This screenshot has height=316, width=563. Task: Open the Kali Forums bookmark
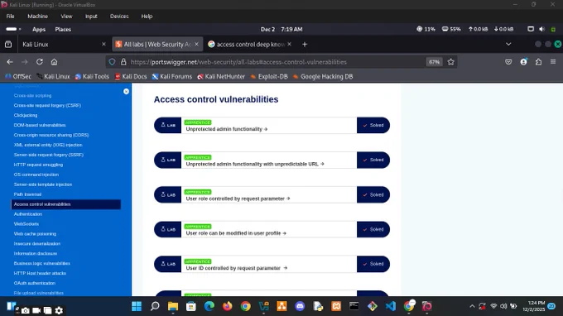[172, 76]
